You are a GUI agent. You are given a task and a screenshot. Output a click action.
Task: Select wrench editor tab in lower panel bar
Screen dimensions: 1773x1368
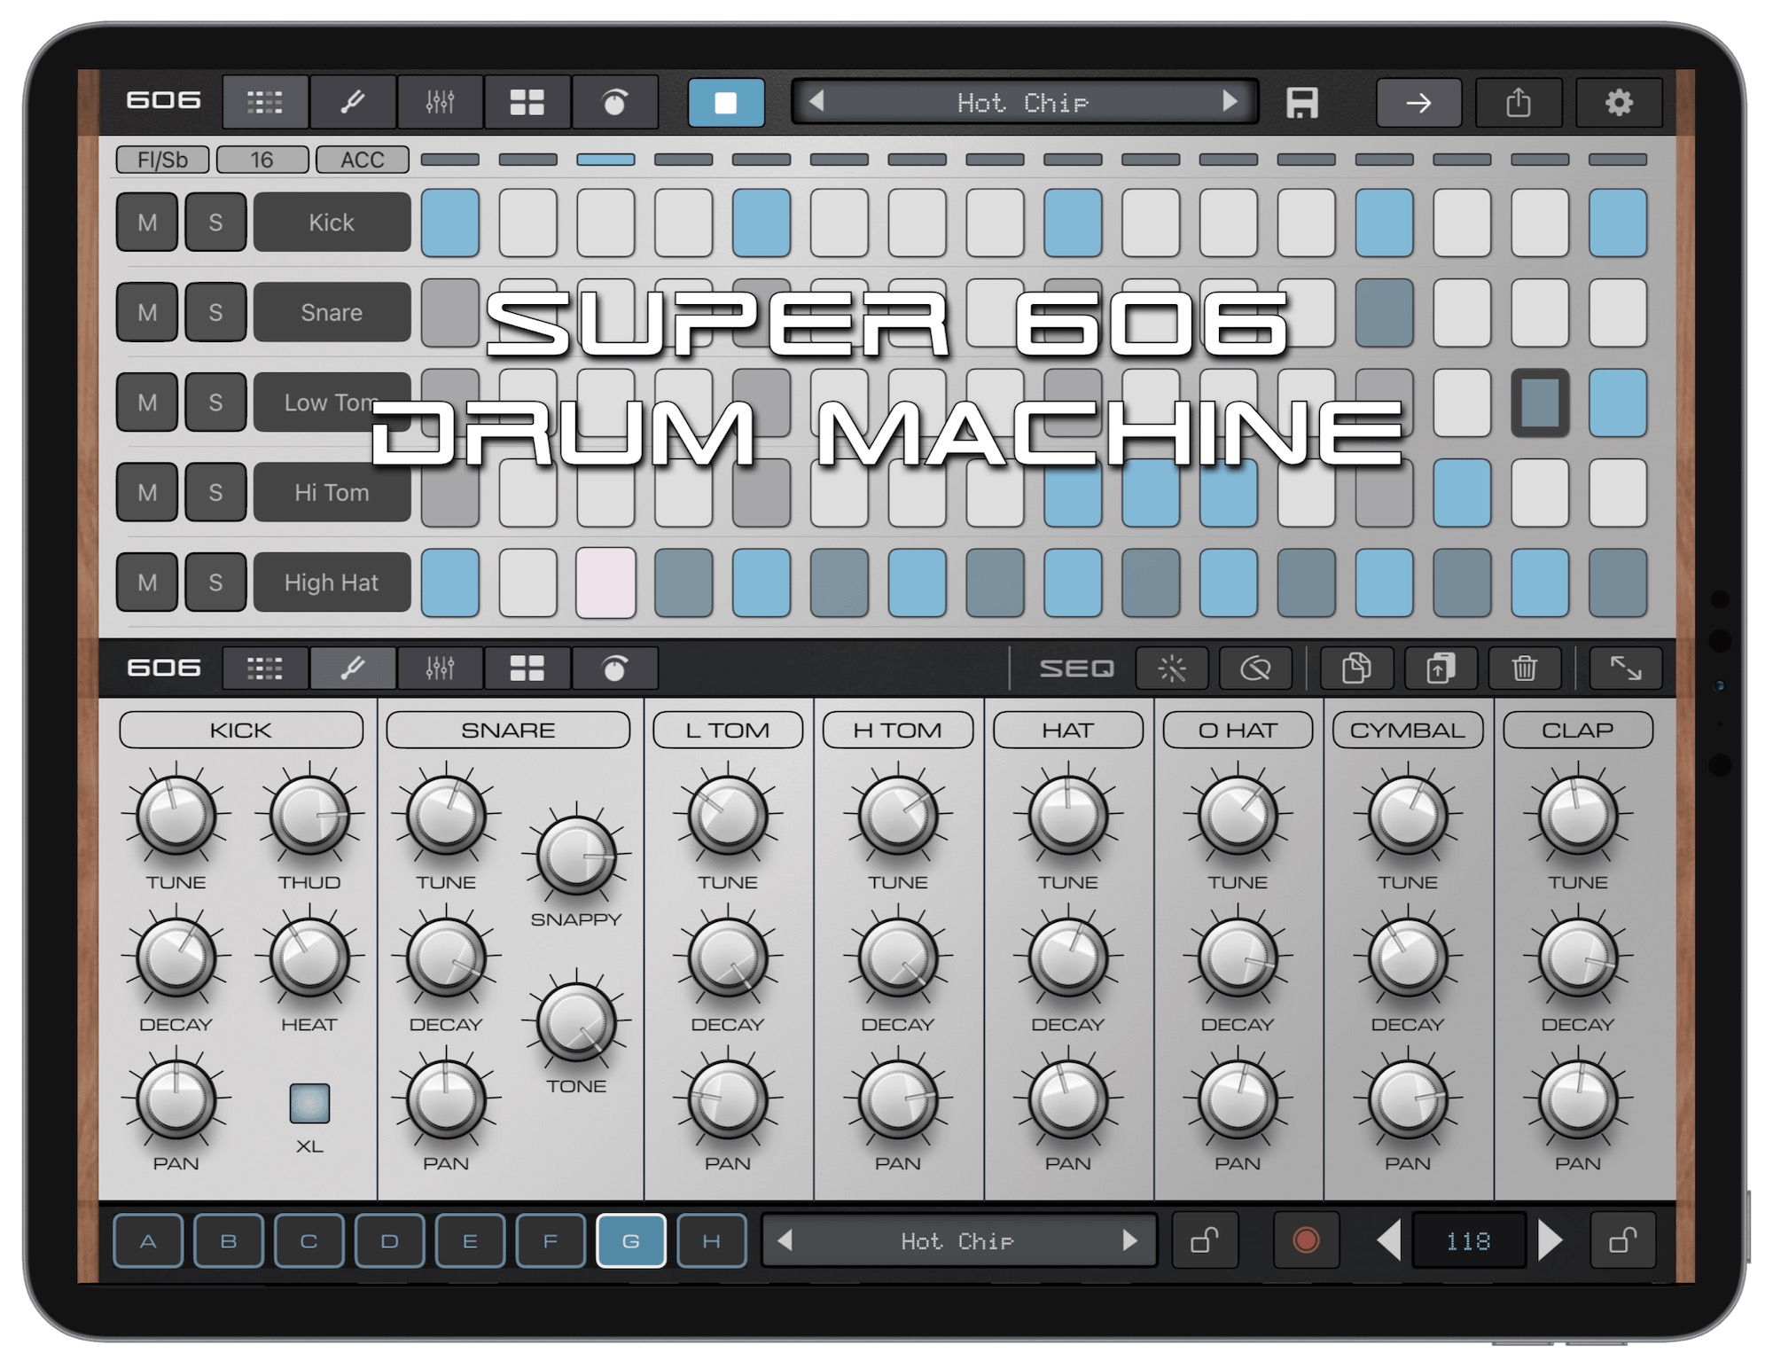click(352, 668)
